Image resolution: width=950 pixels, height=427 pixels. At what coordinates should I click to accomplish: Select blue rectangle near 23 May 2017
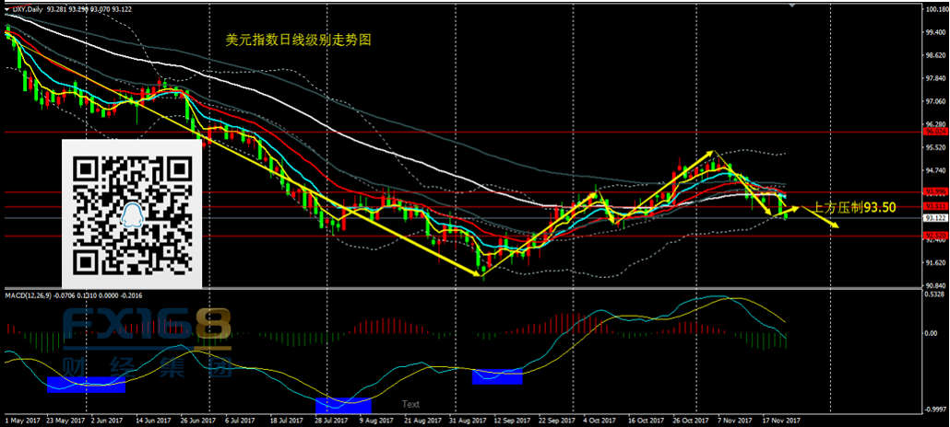click(85, 385)
